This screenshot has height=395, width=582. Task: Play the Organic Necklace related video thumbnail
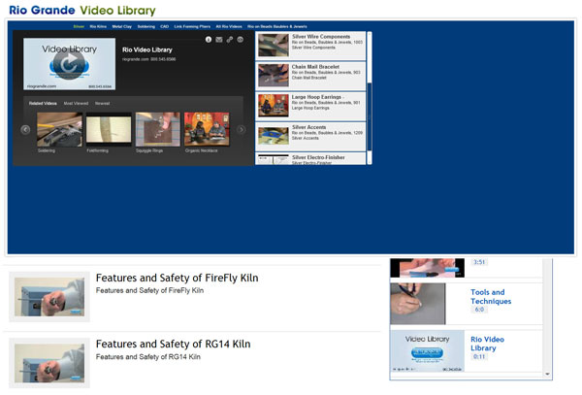click(207, 129)
